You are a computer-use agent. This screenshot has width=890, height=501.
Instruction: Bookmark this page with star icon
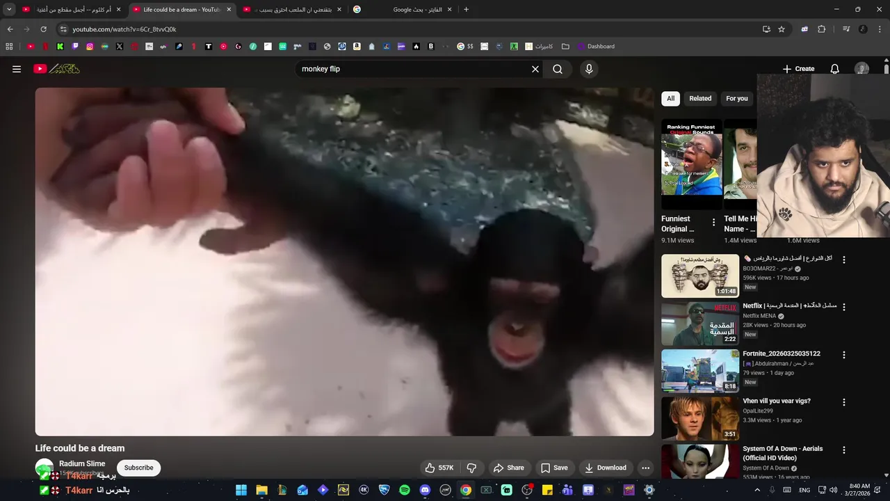[782, 29]
